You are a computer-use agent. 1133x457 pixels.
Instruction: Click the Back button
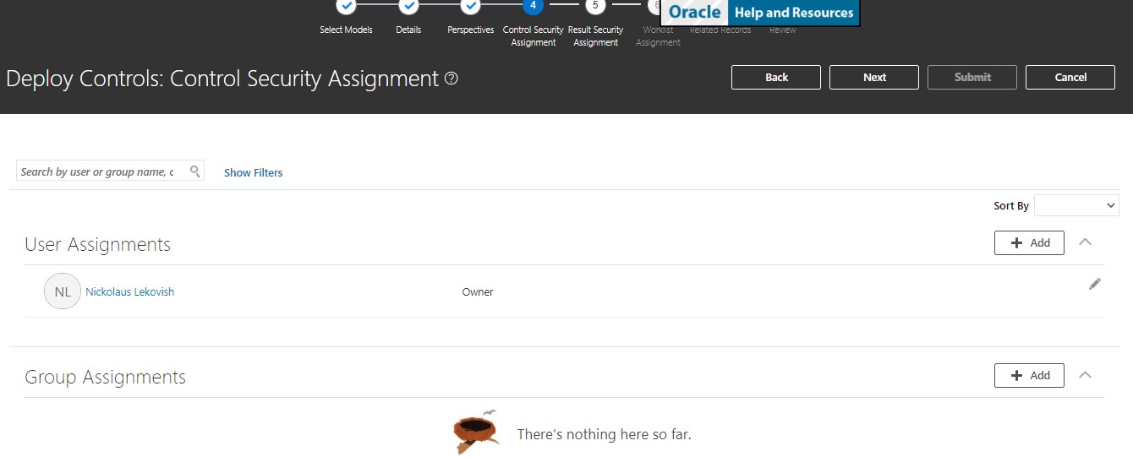[776, 77]
